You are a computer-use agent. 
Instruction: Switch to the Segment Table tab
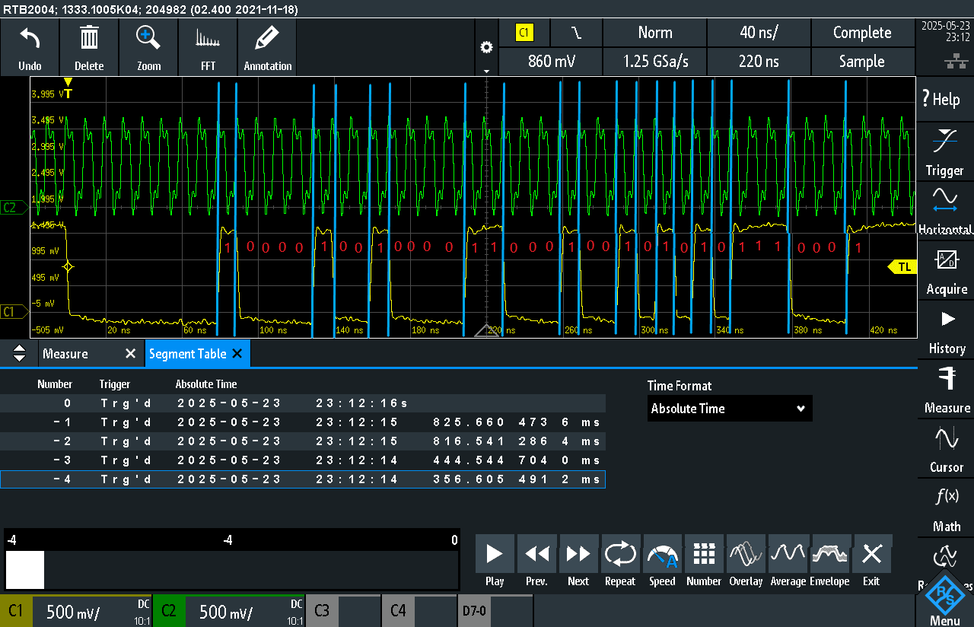187,354
